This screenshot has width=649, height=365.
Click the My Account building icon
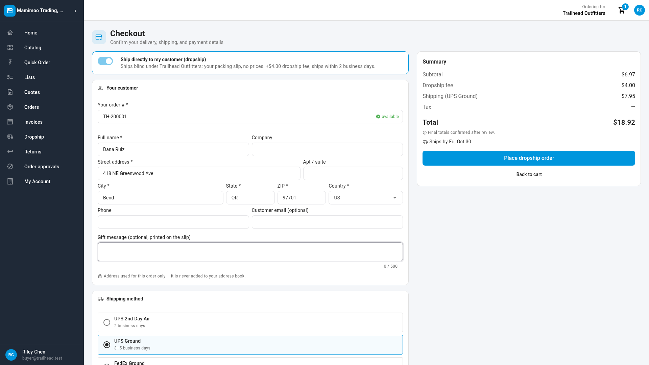(x=10, y=181)
